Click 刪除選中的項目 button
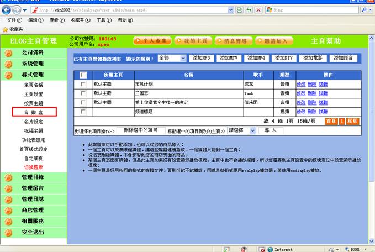 click(140, 130)
